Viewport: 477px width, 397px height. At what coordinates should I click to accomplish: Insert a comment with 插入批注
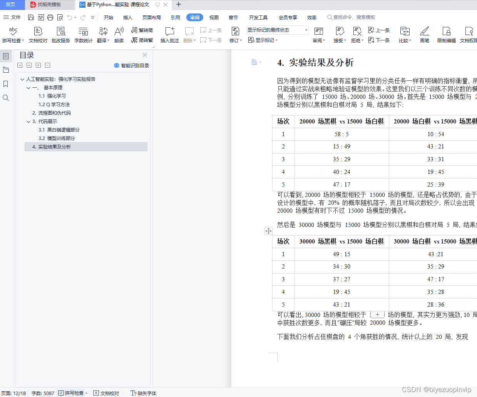[169, 35]
